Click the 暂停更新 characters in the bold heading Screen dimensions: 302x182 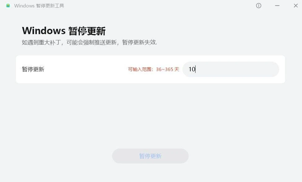[x=87, y=31]
